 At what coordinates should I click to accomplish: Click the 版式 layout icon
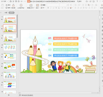pyautogui.click(x=38, y=5)
